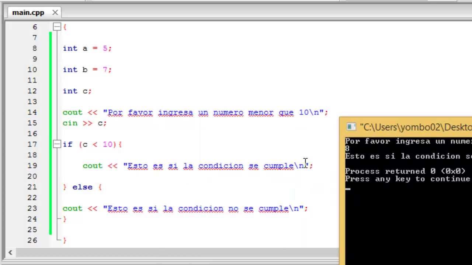Select line number 14 in the gutter
This screenshot has height=265, width=472.
point(32,112)
